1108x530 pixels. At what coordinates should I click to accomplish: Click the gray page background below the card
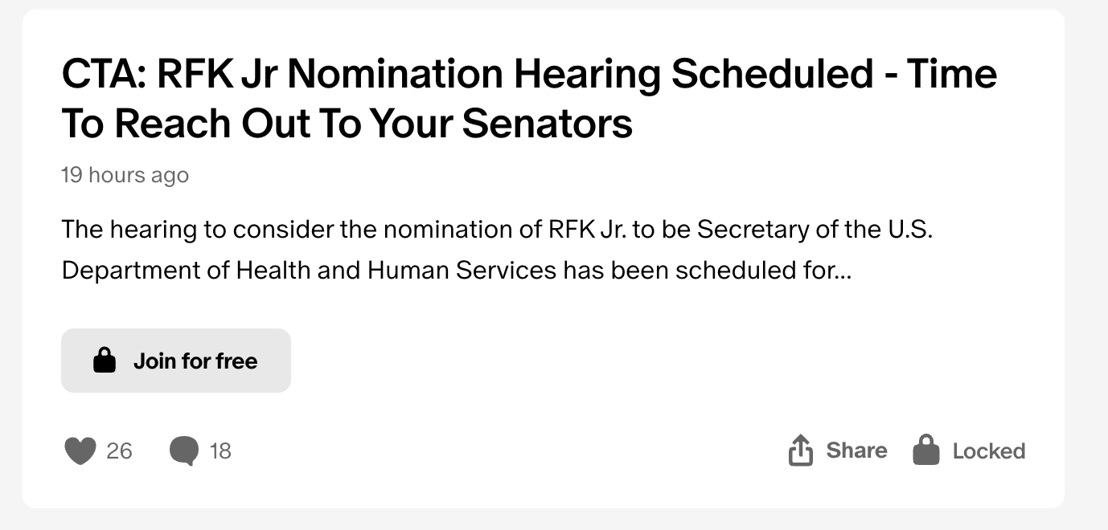554,520
